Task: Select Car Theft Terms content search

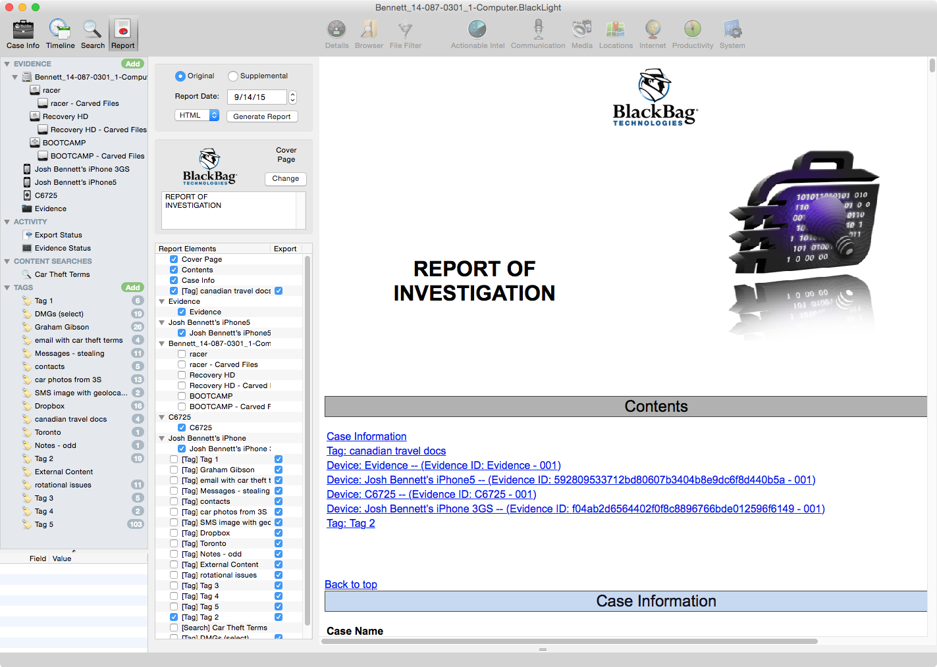Action: [x=62, y=274]
